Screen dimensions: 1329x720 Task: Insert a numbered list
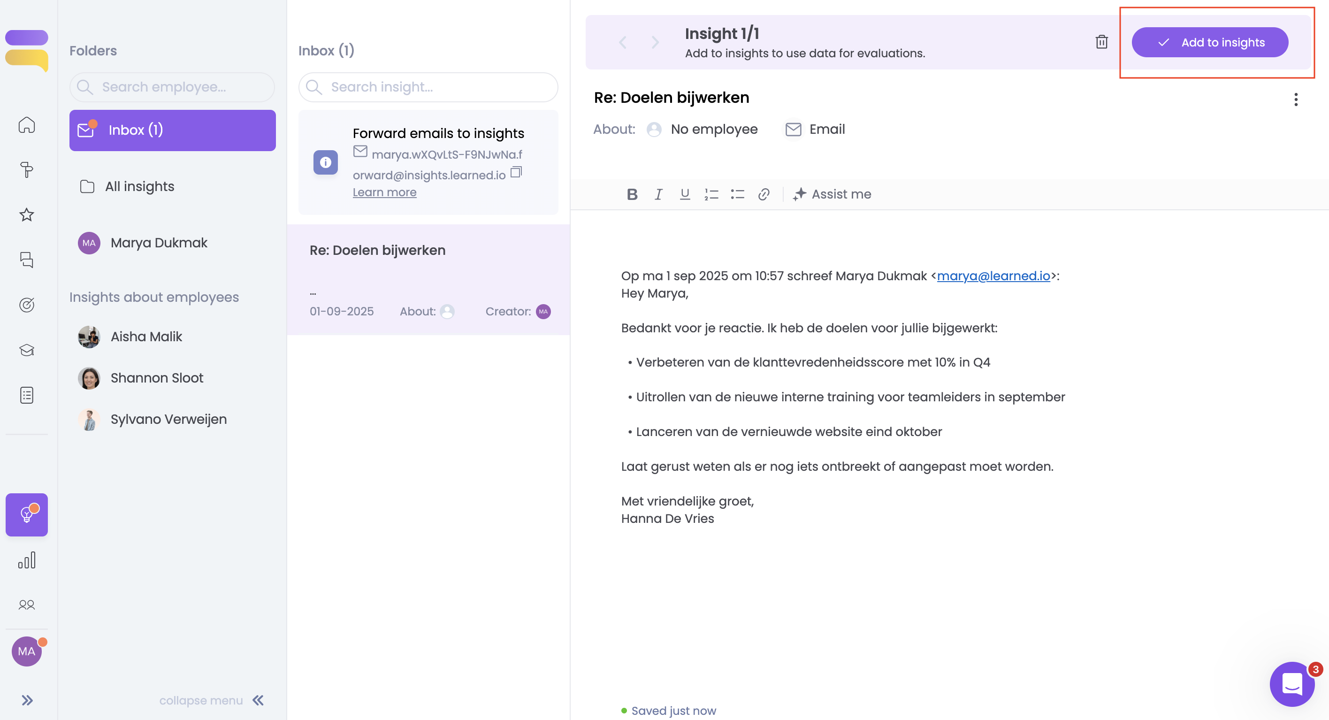[711, 194]
